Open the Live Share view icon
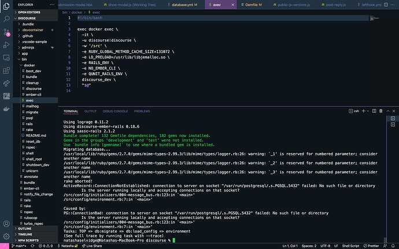Screen dimensions: 399x249 (x=6, y=83)
